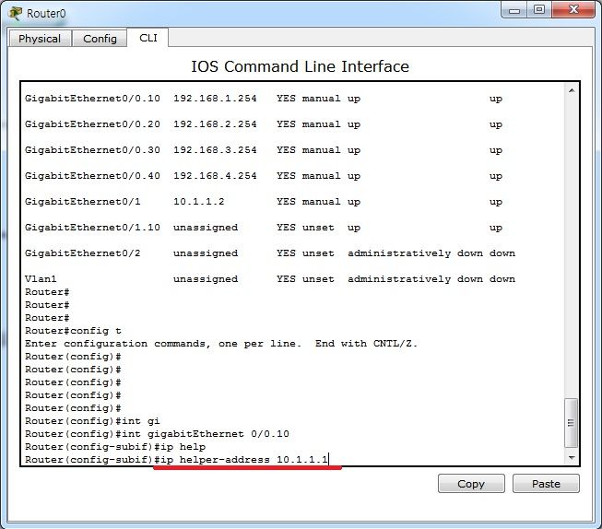Click IP address 192.168.2.254
The width and height of the screenshot is (602, 529).
[x=215, y=124]
